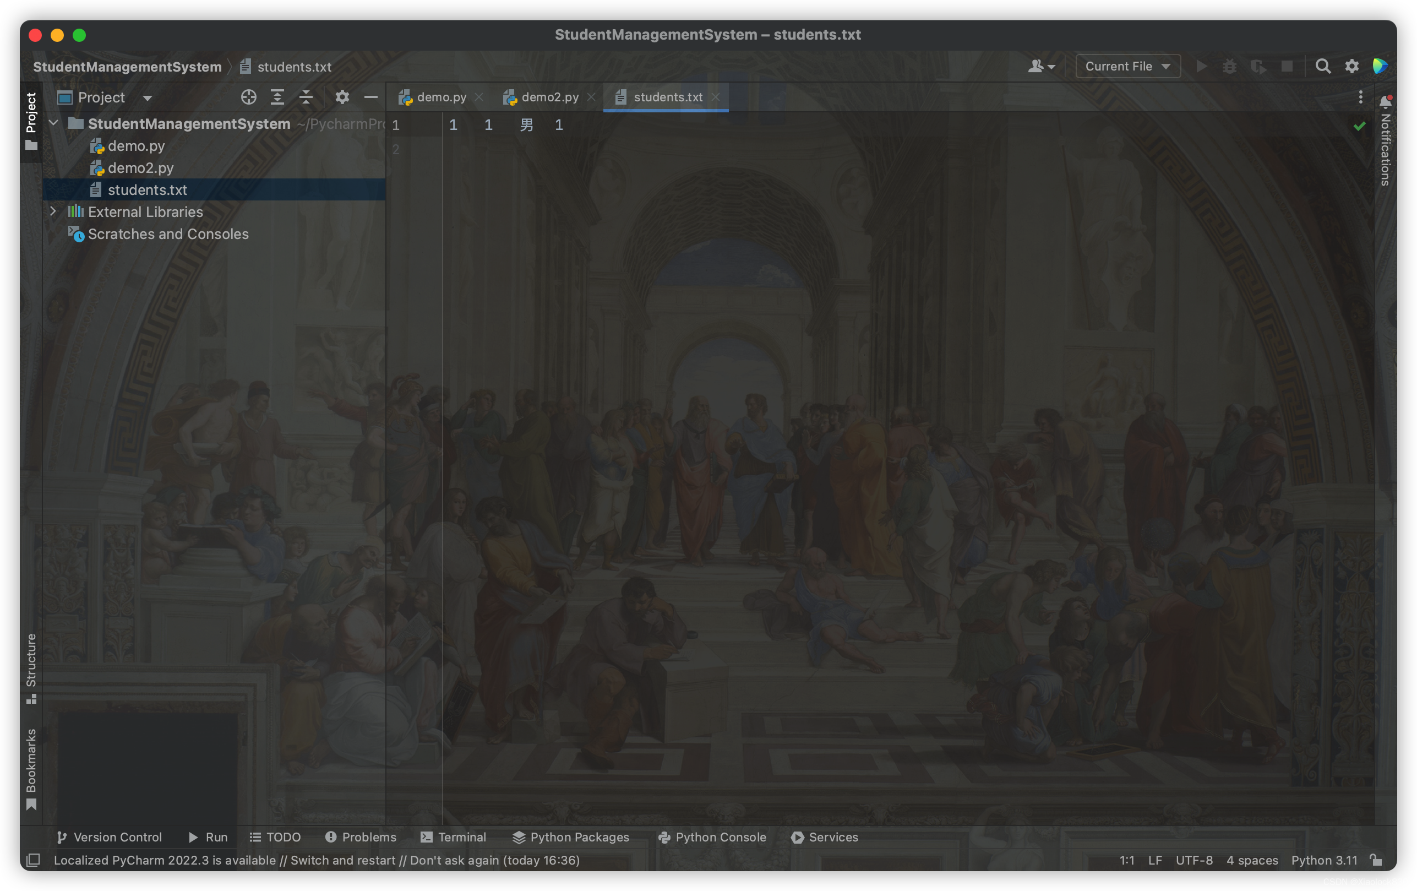Open the Notifications side panel
The image size is (1417, 891).
(1385, 140)
